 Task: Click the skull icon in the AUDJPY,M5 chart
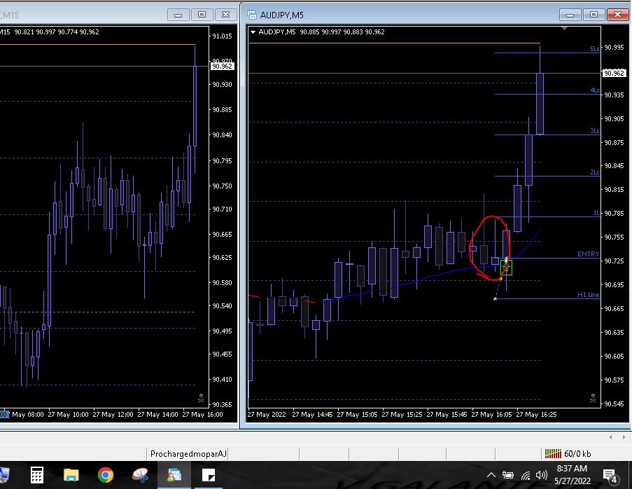click(x=593, y=398)
